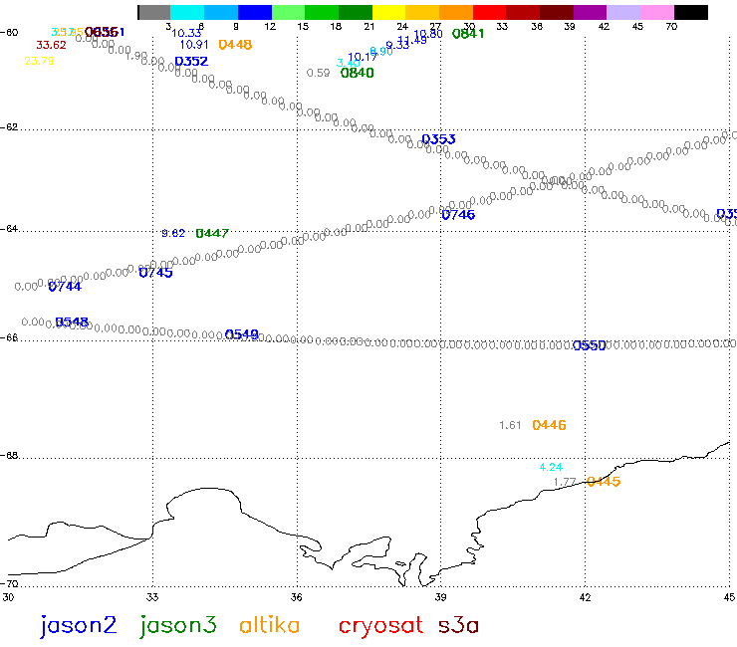Click the s3a legend label

tap(459, 626)
